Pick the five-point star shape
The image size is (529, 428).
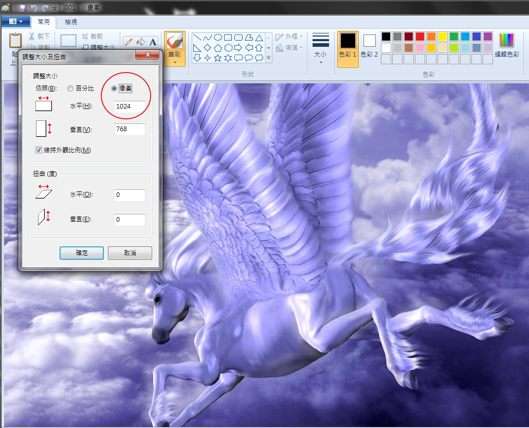[218, 58]
